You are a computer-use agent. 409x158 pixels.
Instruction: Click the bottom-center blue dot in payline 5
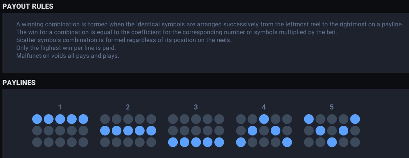point(332,142)
